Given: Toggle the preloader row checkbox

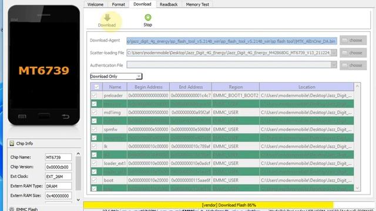Looking at the screenshot, I should click(94, 96).
